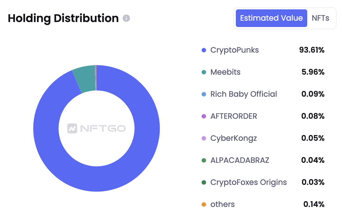This screenshot has width=342, height=221.
Task: Click the others legend label
Action: pos(222,204)
